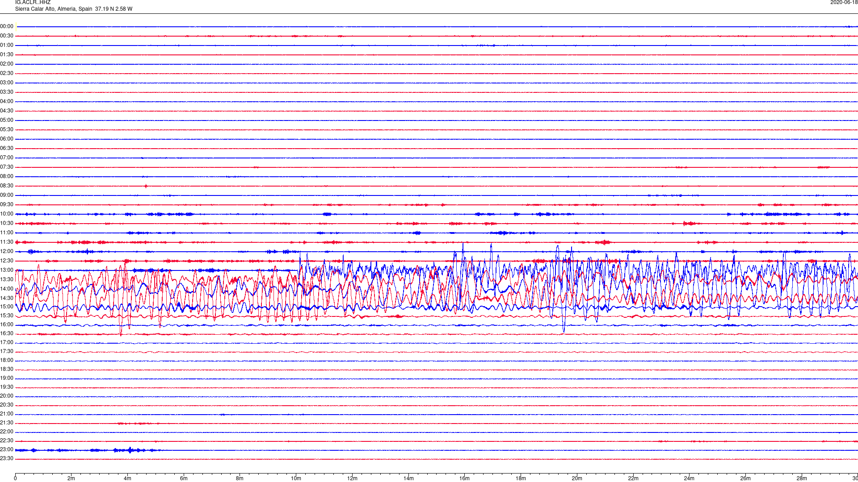Select the 06:00 time row label

pos(7,139)
